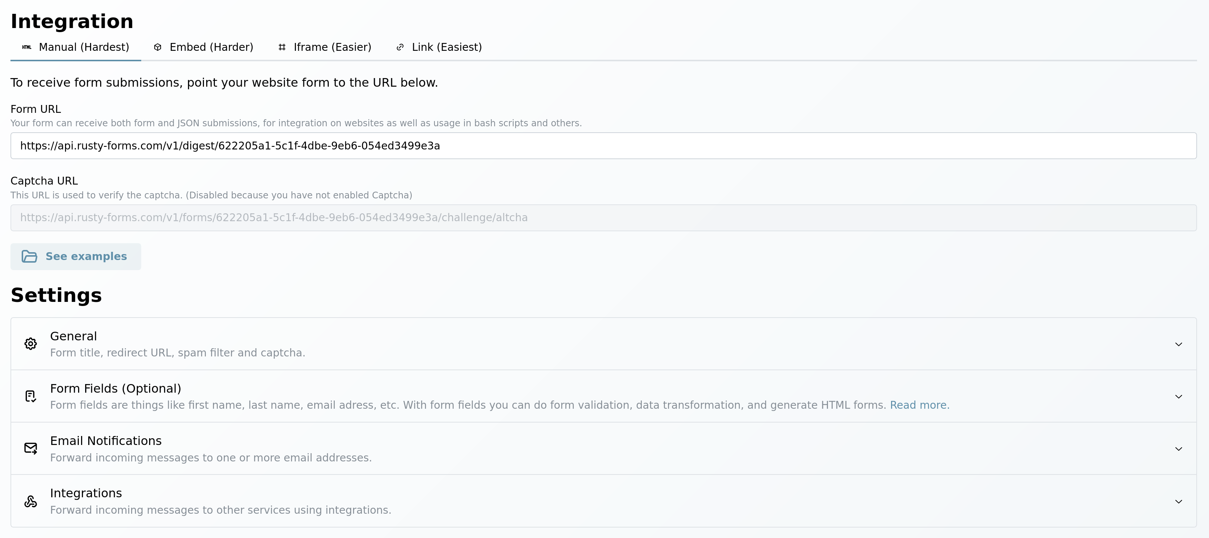Expand the General settings chevron
The width and height of the screenshot is (1209, 538).
[x=1178, y=344]
